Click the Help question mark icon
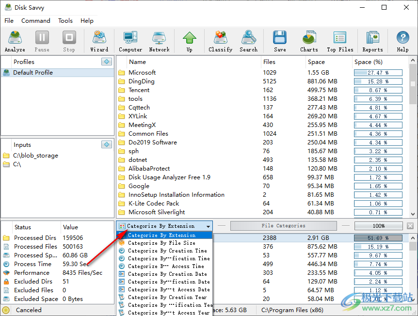418x316 pixels. pos(402,41)
